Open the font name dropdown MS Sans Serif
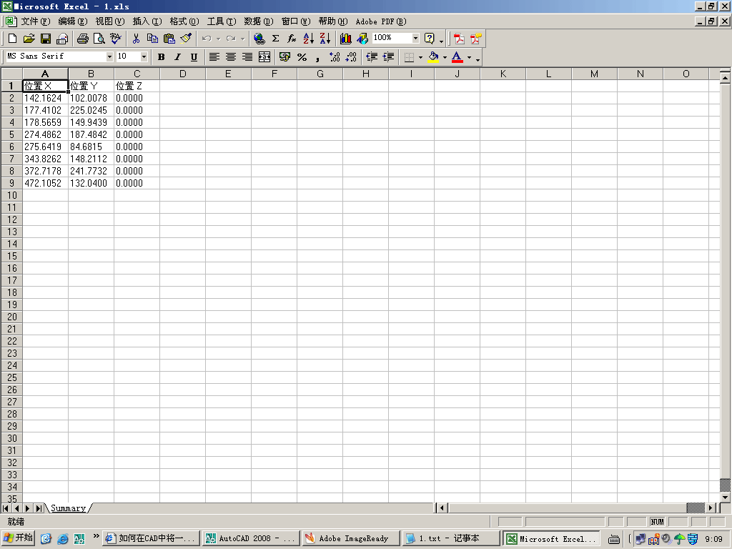 109,56
